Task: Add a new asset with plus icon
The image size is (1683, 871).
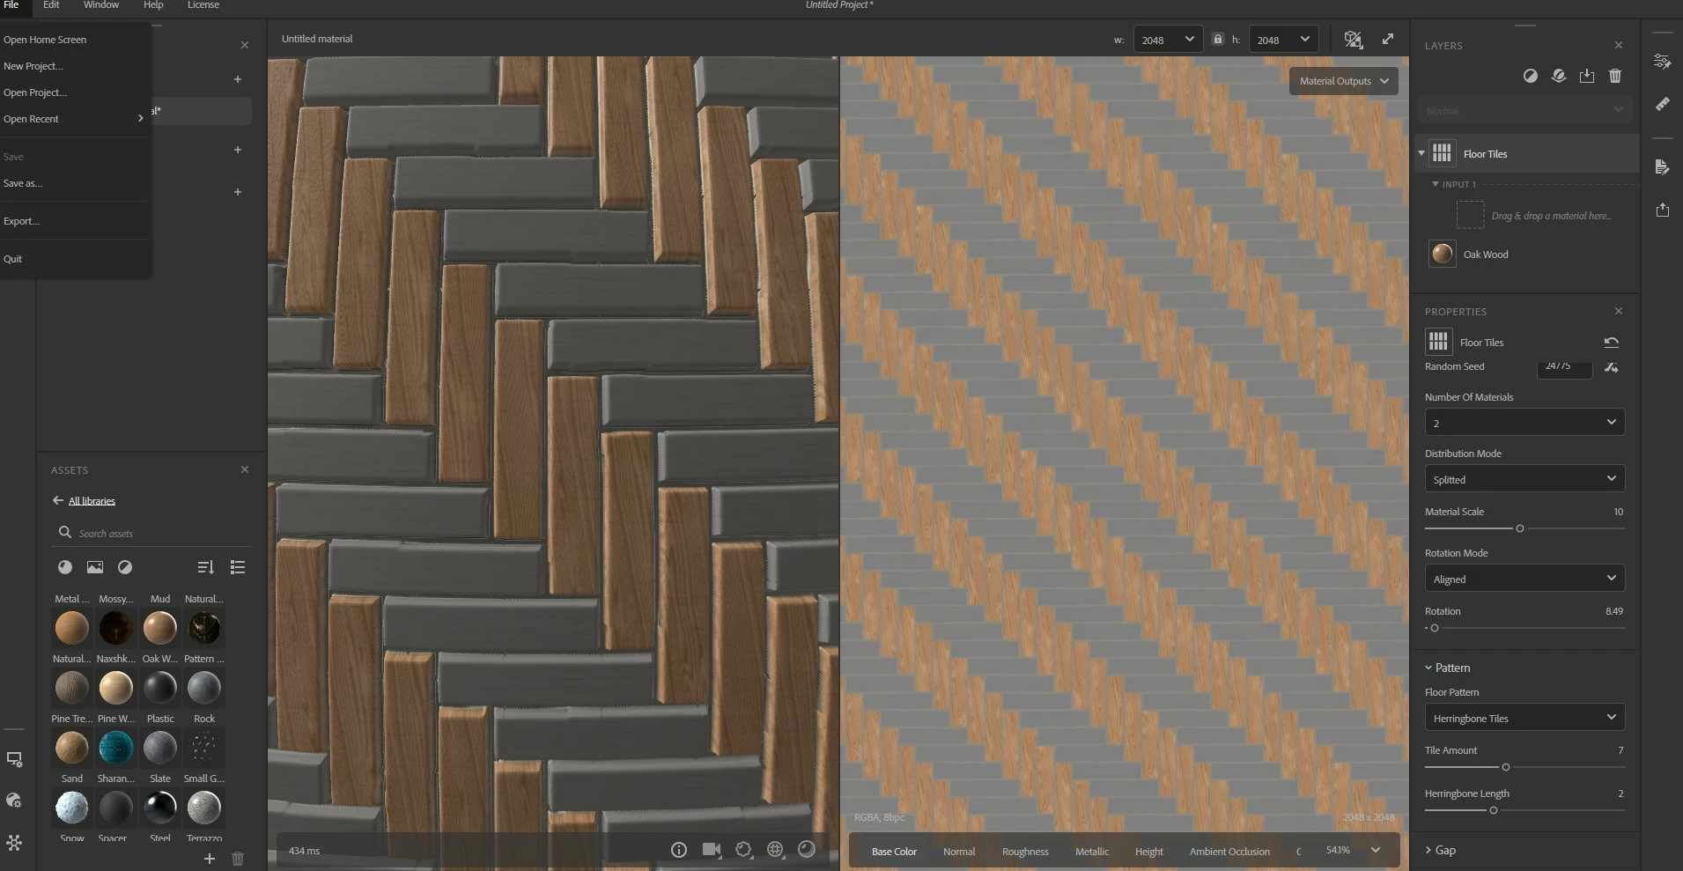Action: 210,859
